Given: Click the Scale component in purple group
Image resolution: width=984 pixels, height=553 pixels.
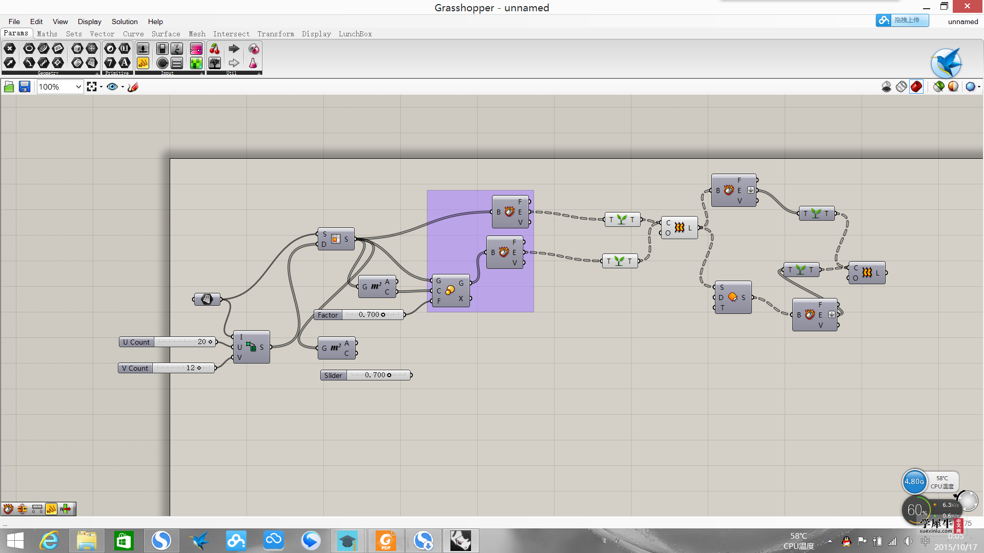Looking at the screenshot, I should (450, 291).
